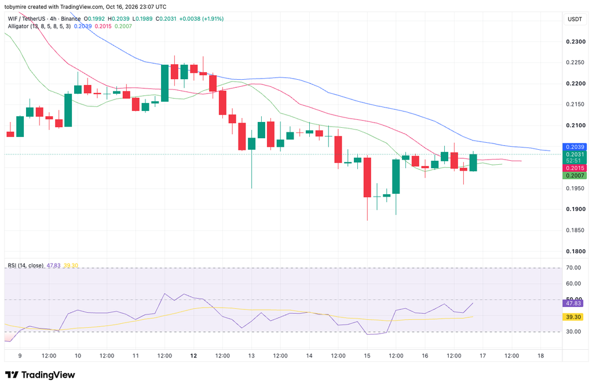Click the candle countdown timer 52:51
Viewport: 593px width, 388px height.
tap(574, 161)
